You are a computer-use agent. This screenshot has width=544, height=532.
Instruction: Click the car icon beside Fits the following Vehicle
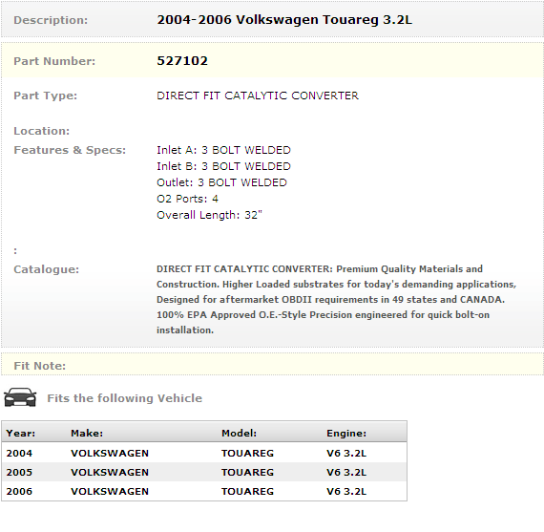20,397
